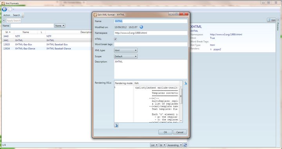Image resolution: width=282 pixels, height=149 pixels.
Task: Click the OK button
Action: tap(165, 132)
